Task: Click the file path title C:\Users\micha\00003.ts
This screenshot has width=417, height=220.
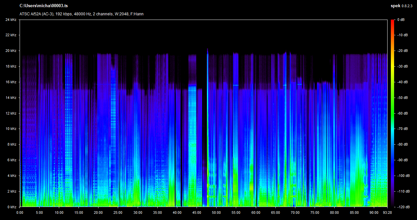Action: [x=44, y=6]
